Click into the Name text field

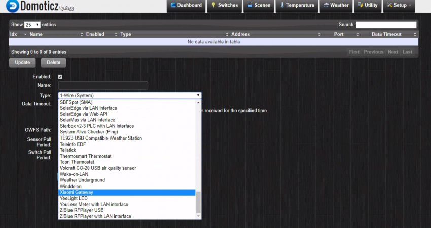103,86
